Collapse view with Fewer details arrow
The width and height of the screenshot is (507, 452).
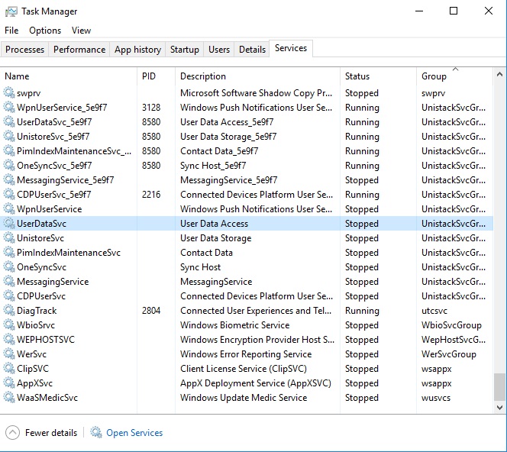pos(12,433)
